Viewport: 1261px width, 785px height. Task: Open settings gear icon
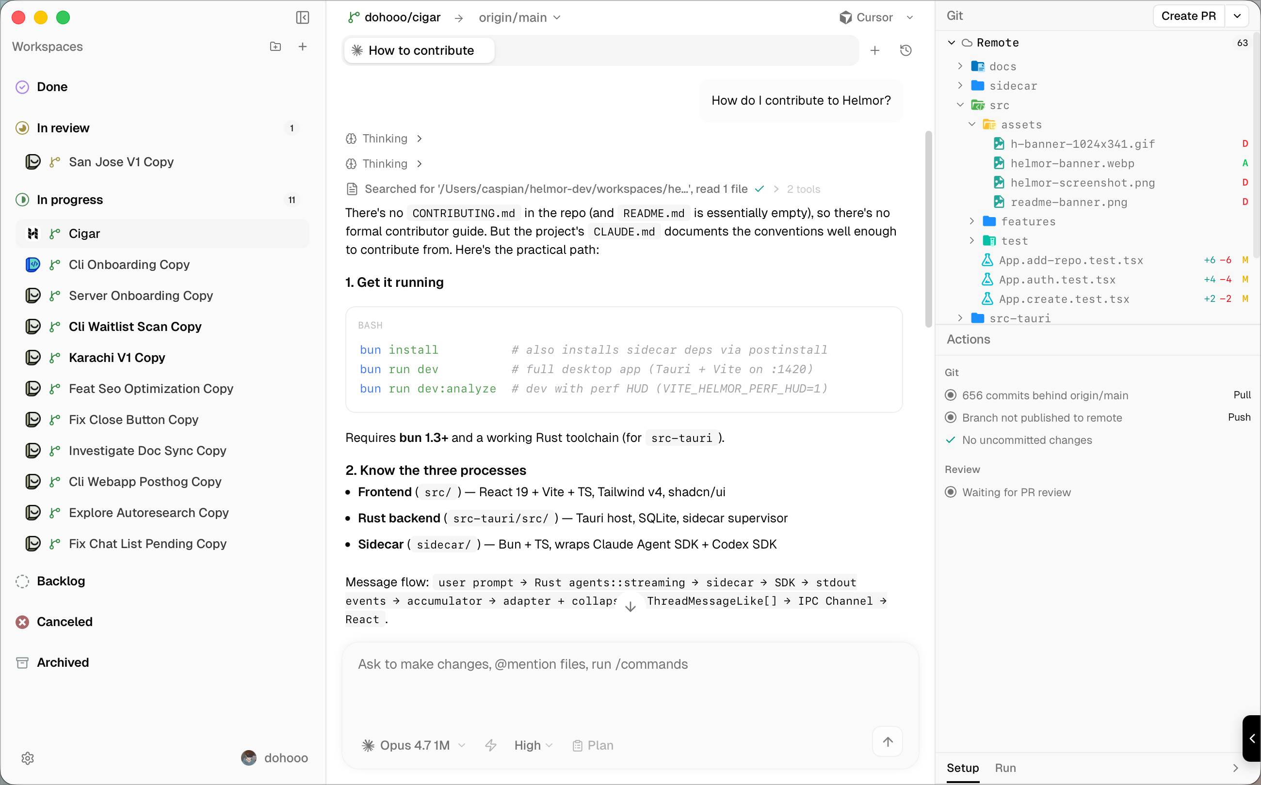coord(28,758)
